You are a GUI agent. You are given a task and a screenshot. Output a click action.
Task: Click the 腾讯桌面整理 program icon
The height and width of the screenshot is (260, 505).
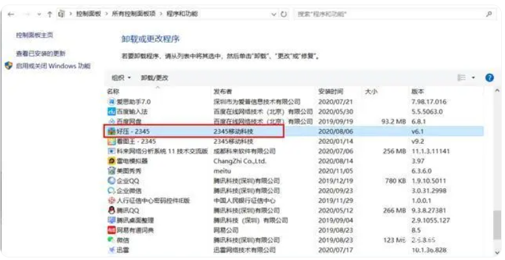coord(111,220)
